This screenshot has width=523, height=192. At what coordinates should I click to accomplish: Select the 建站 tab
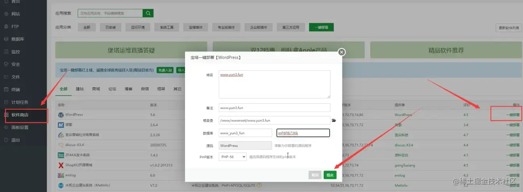pyautogui.click(x=80, y=89)
